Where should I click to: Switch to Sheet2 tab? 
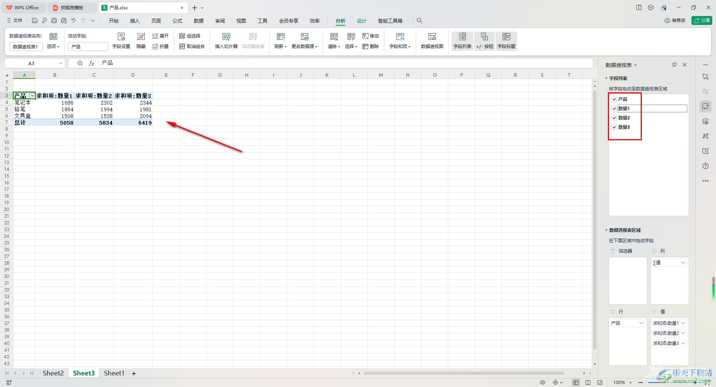click(x=53, y=373)
